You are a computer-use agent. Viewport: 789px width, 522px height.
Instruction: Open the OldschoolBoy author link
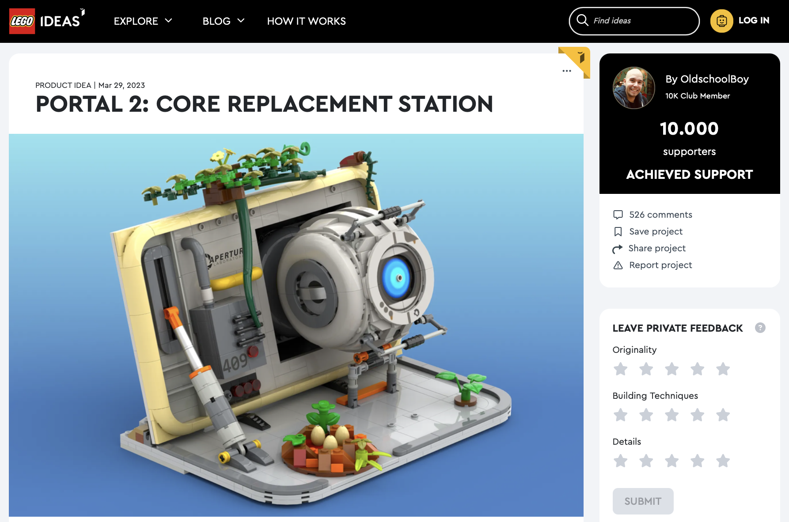tap(707, 79)
